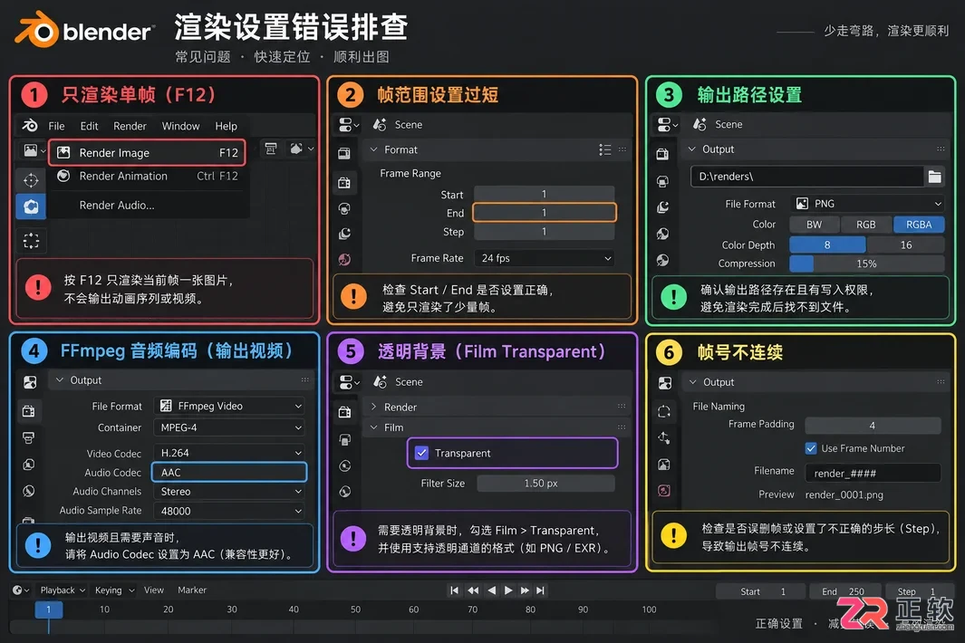Expand the Render panel in panel 5
This screenshot has width=965, height=643.
(x=373, y=407)
